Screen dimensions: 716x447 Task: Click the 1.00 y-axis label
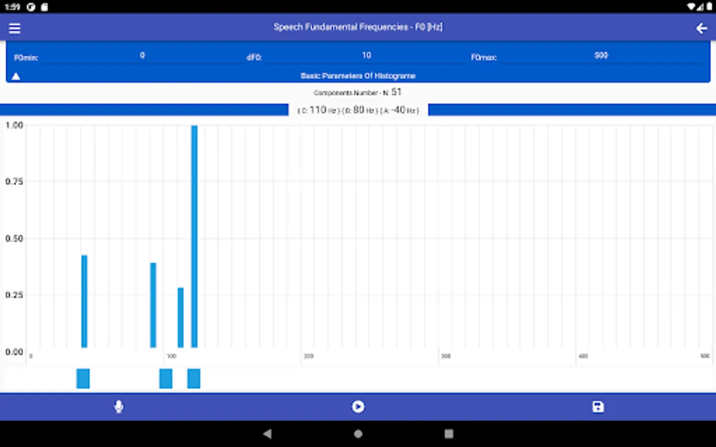[x=14, y=125]
